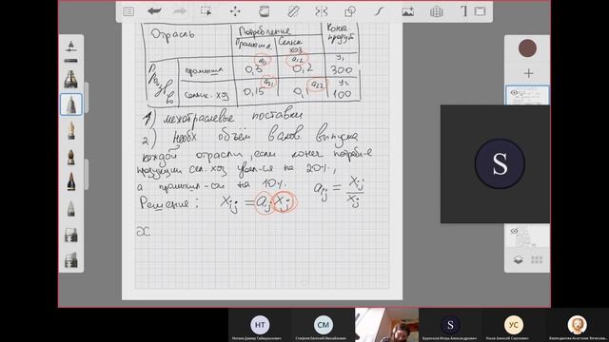The image size is (609, 342).
Task: Hide the active layer via eye icon
Action: [514, 93]
